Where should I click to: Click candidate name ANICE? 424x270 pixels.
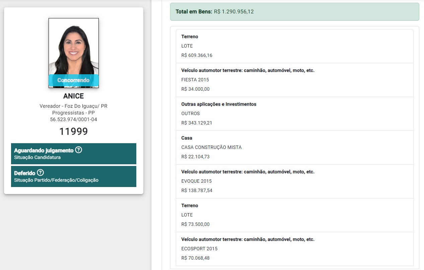[x=74, y=96]
